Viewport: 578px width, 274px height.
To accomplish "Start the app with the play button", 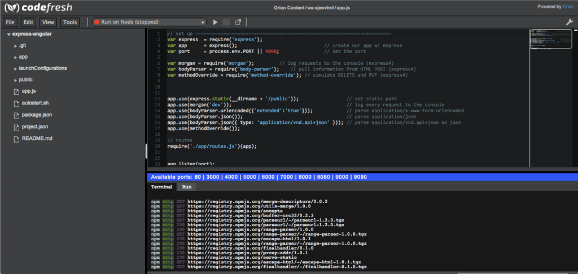I will (x=215, y=22).
